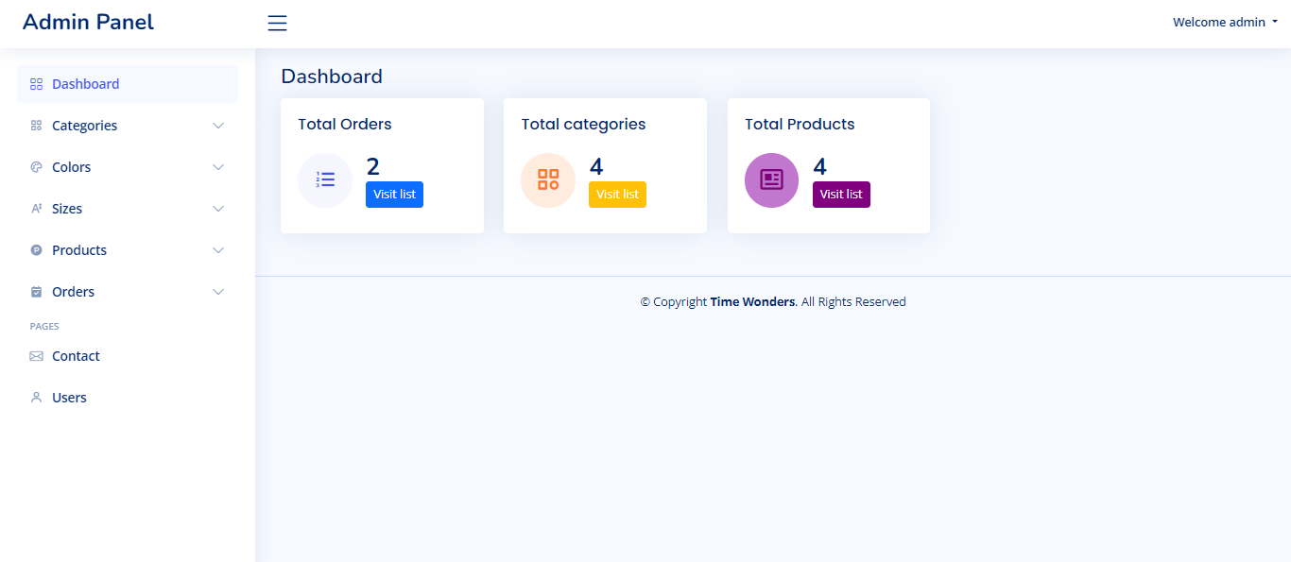Click the Total categories orange grid icon
This screenshot has width=1291, height=562.
(x=548, y=179)
